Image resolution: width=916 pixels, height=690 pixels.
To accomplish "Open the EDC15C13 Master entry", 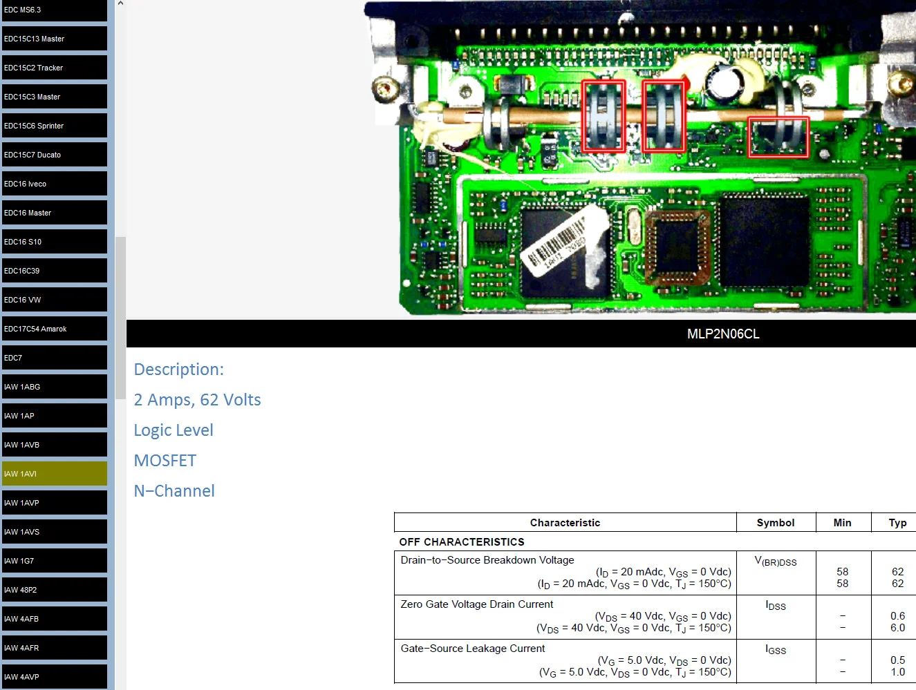I will click(55, 39).
